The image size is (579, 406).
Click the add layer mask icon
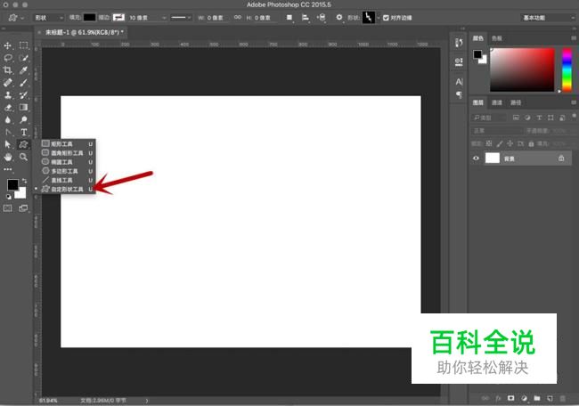click(510, 398)
